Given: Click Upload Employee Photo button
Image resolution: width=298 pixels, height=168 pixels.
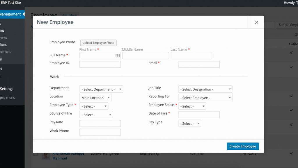Looking at the screenshot, I should click(98, 43).
